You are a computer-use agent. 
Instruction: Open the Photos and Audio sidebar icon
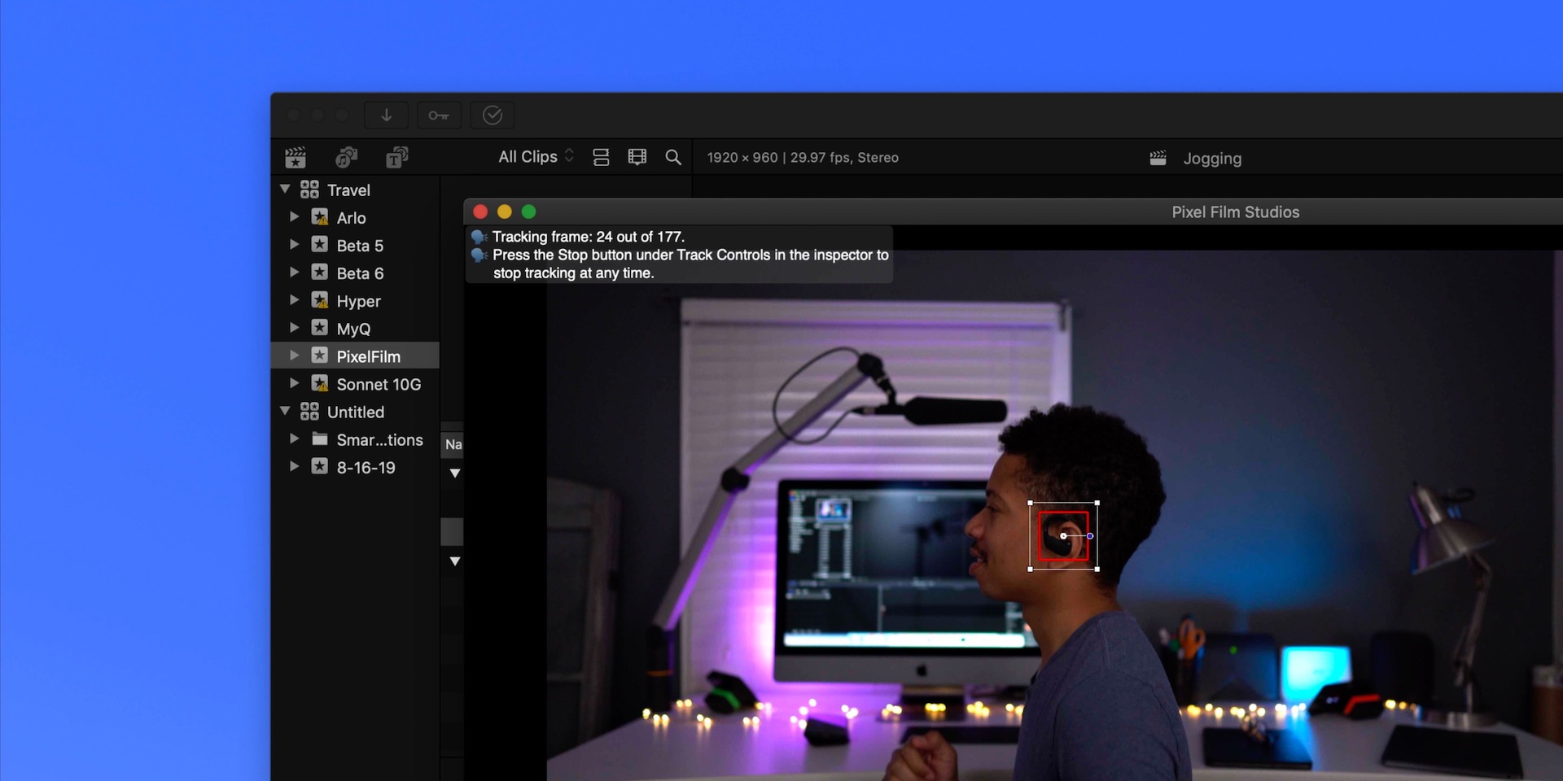[x=346, y=157]
